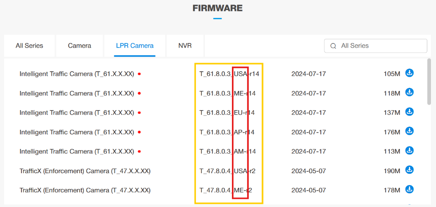The image size is (436, 207).
Task: Download the T_61.8.0.3_USA-r14 firmware
Action: [409, 73]
